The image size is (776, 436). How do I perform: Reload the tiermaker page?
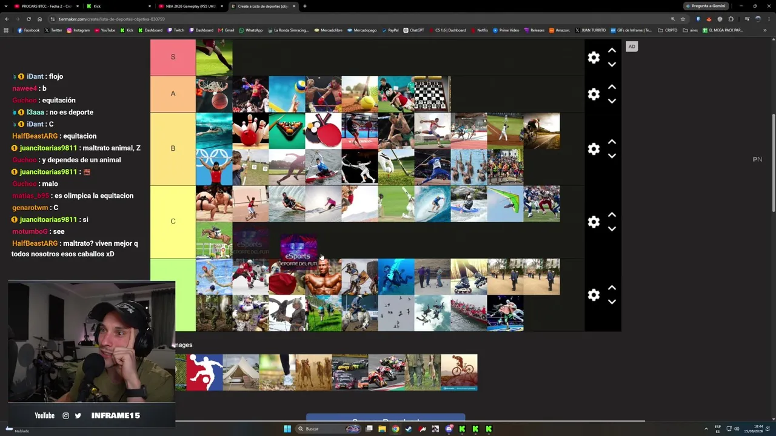(x=28, y=19)
